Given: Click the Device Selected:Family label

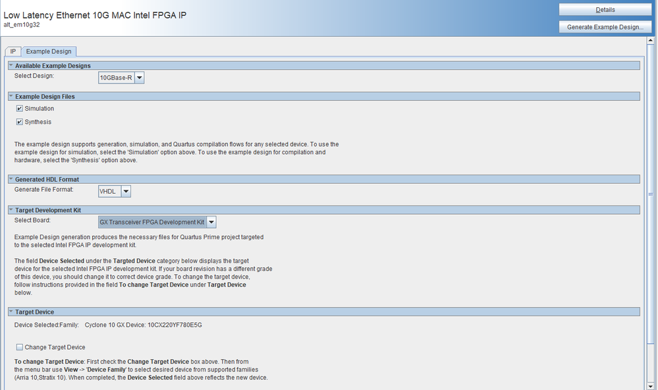Looking at the screenshot, I should [x=47, y=325].
